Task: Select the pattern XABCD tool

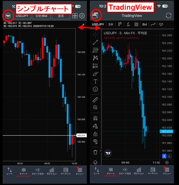Action: tap(95, 58)
